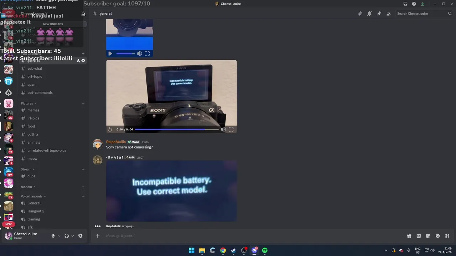Open the Inbox icon in title bar
Viewport: 456px width, 256px height.
[405, 4]
